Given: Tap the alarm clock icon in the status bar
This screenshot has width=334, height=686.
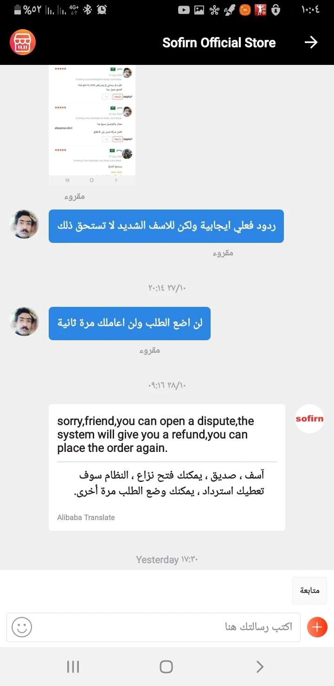Looking at the screenshot, I should click(x=102, y=10).
